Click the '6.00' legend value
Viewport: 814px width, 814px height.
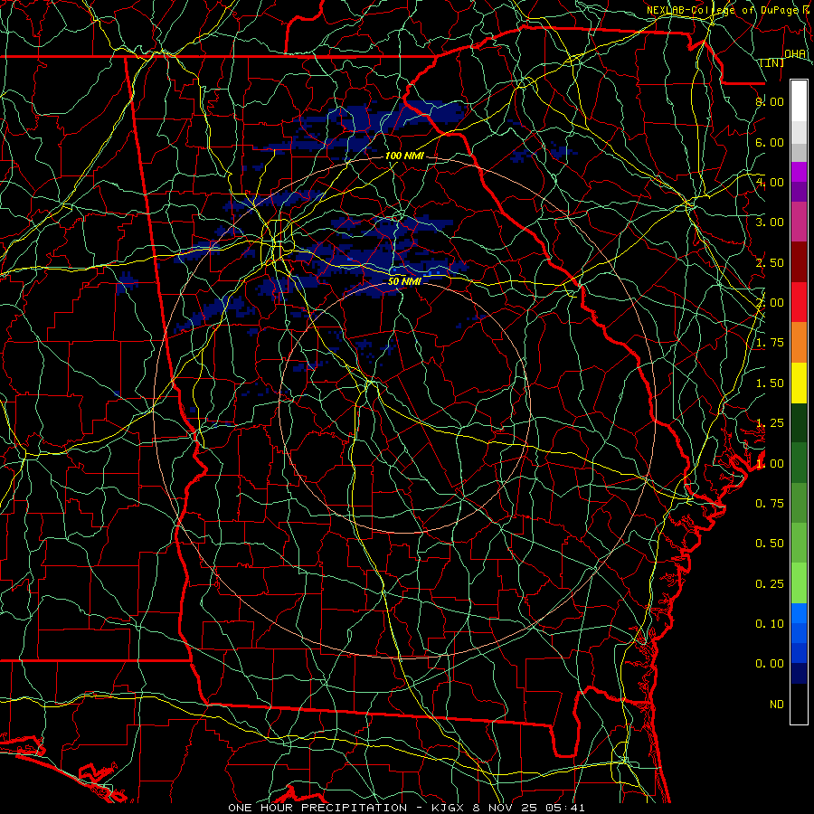point(770,142)
